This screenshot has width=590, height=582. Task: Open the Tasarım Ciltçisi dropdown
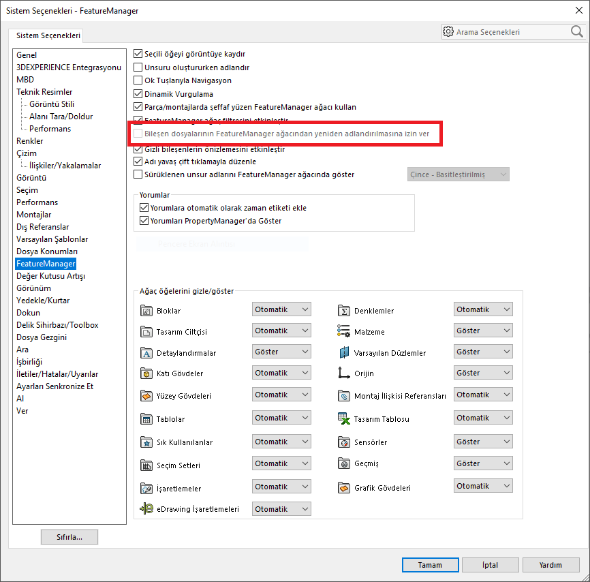(281, 331)
